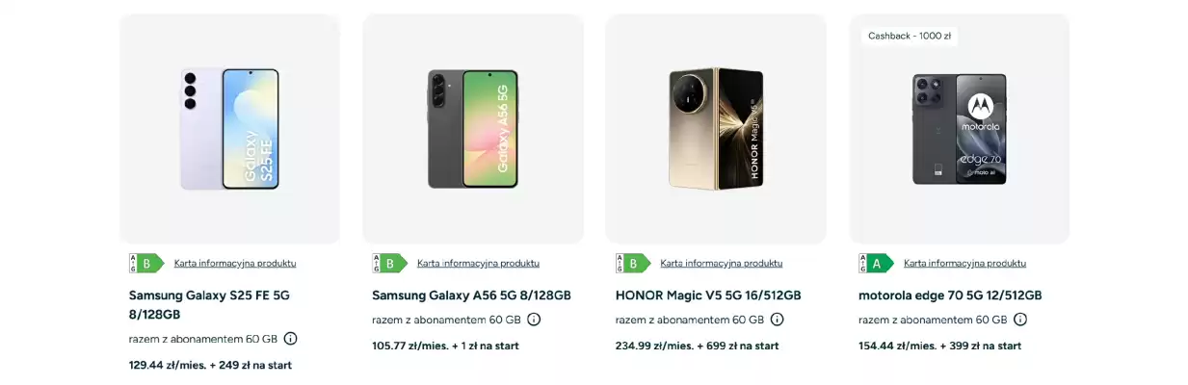Click info icon under Samsung Galaxy A56
Viewport: 1188px width, 385px height.
pyautogui.click(x=534, y=320)
